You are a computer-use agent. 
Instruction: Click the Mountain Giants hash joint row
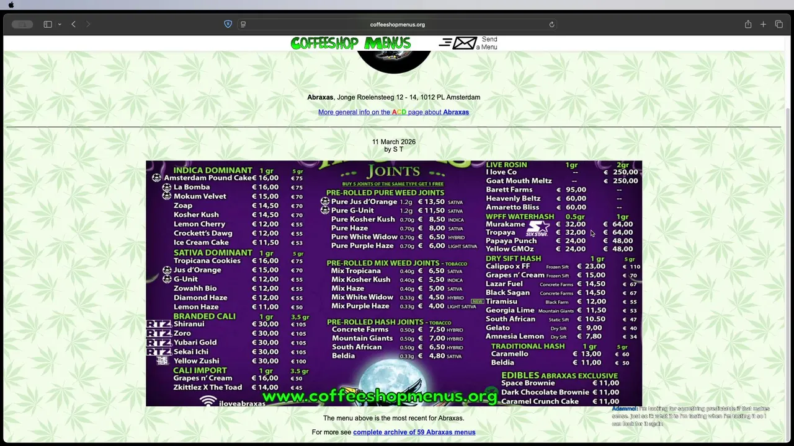(x=397, y=338)
